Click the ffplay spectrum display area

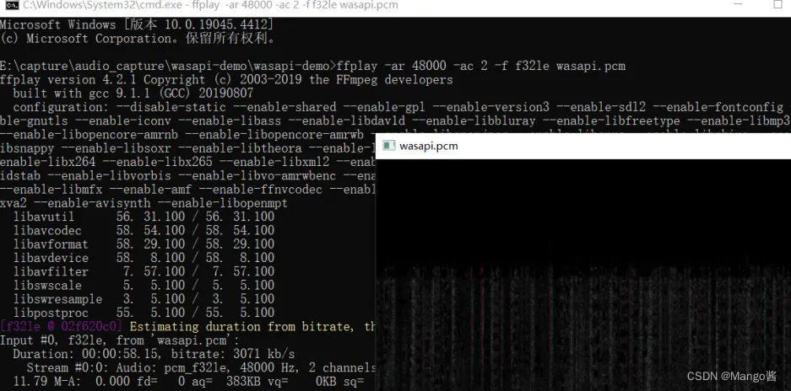583,275
